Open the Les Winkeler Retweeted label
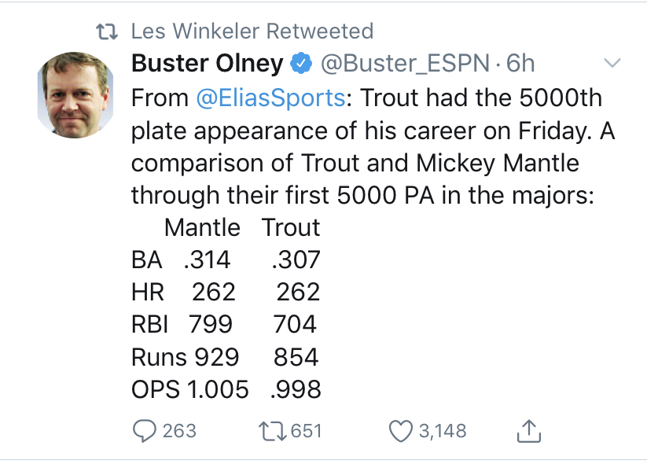Screen dimensions: 647x464 point(252,31)
